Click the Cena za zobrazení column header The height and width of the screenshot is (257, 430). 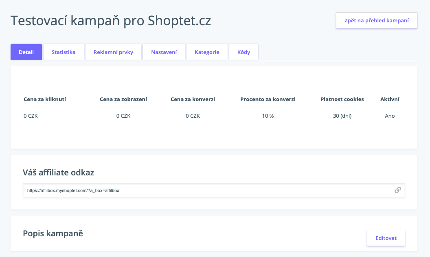point(123,99)
